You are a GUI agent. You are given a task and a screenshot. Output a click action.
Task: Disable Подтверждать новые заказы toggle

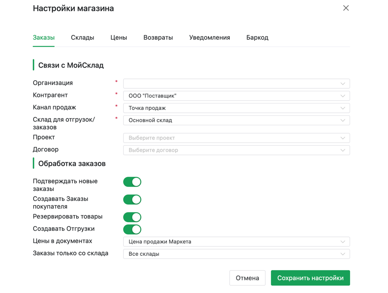tap(132, 182)
